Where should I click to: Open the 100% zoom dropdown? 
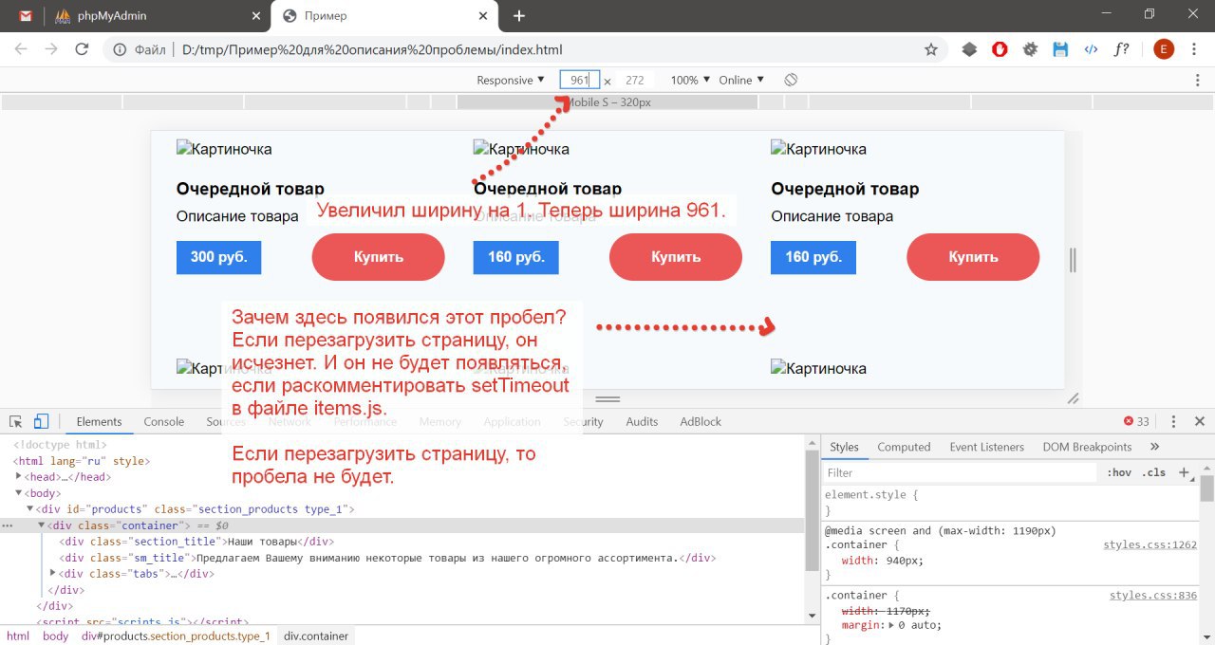[690, 81]
